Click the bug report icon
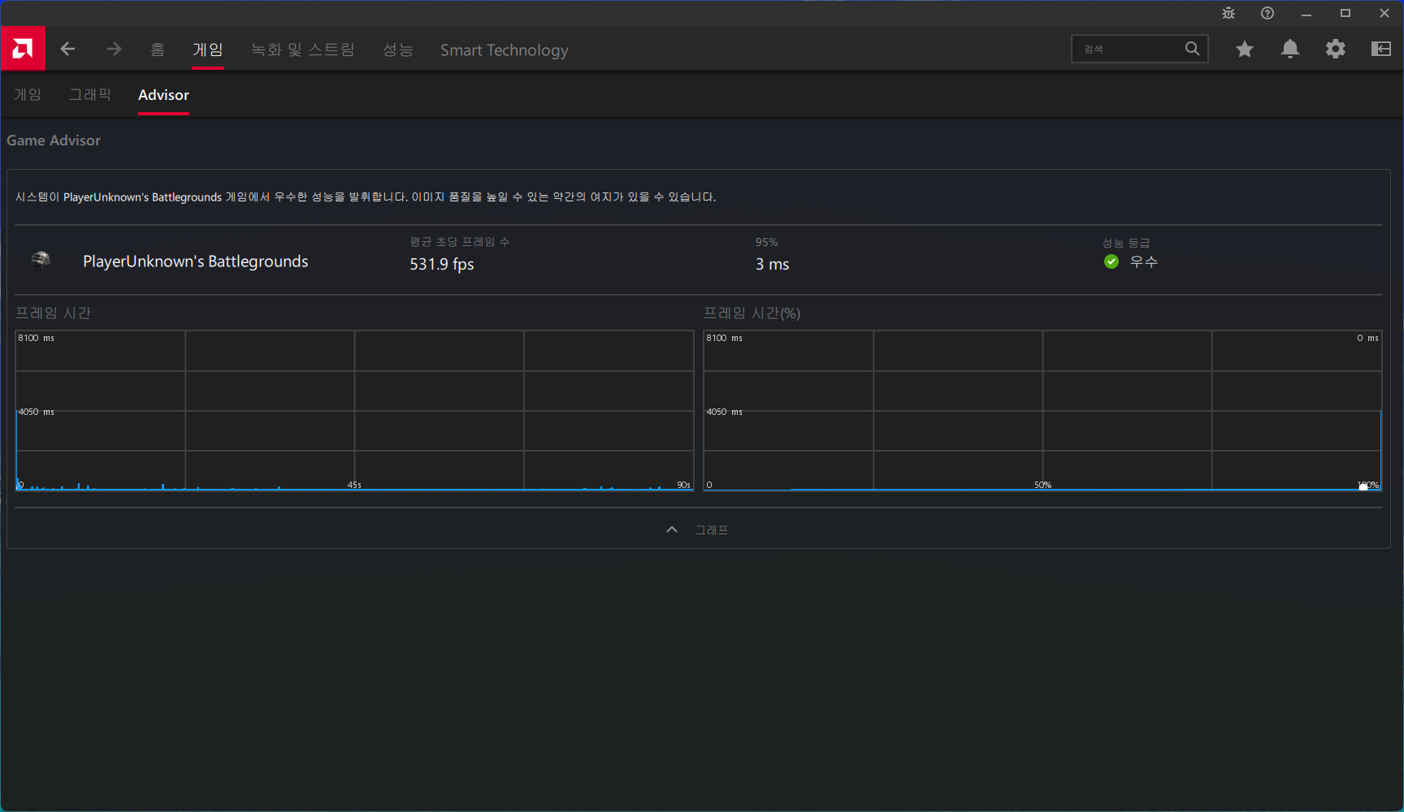 click(x=1228, y=13)
